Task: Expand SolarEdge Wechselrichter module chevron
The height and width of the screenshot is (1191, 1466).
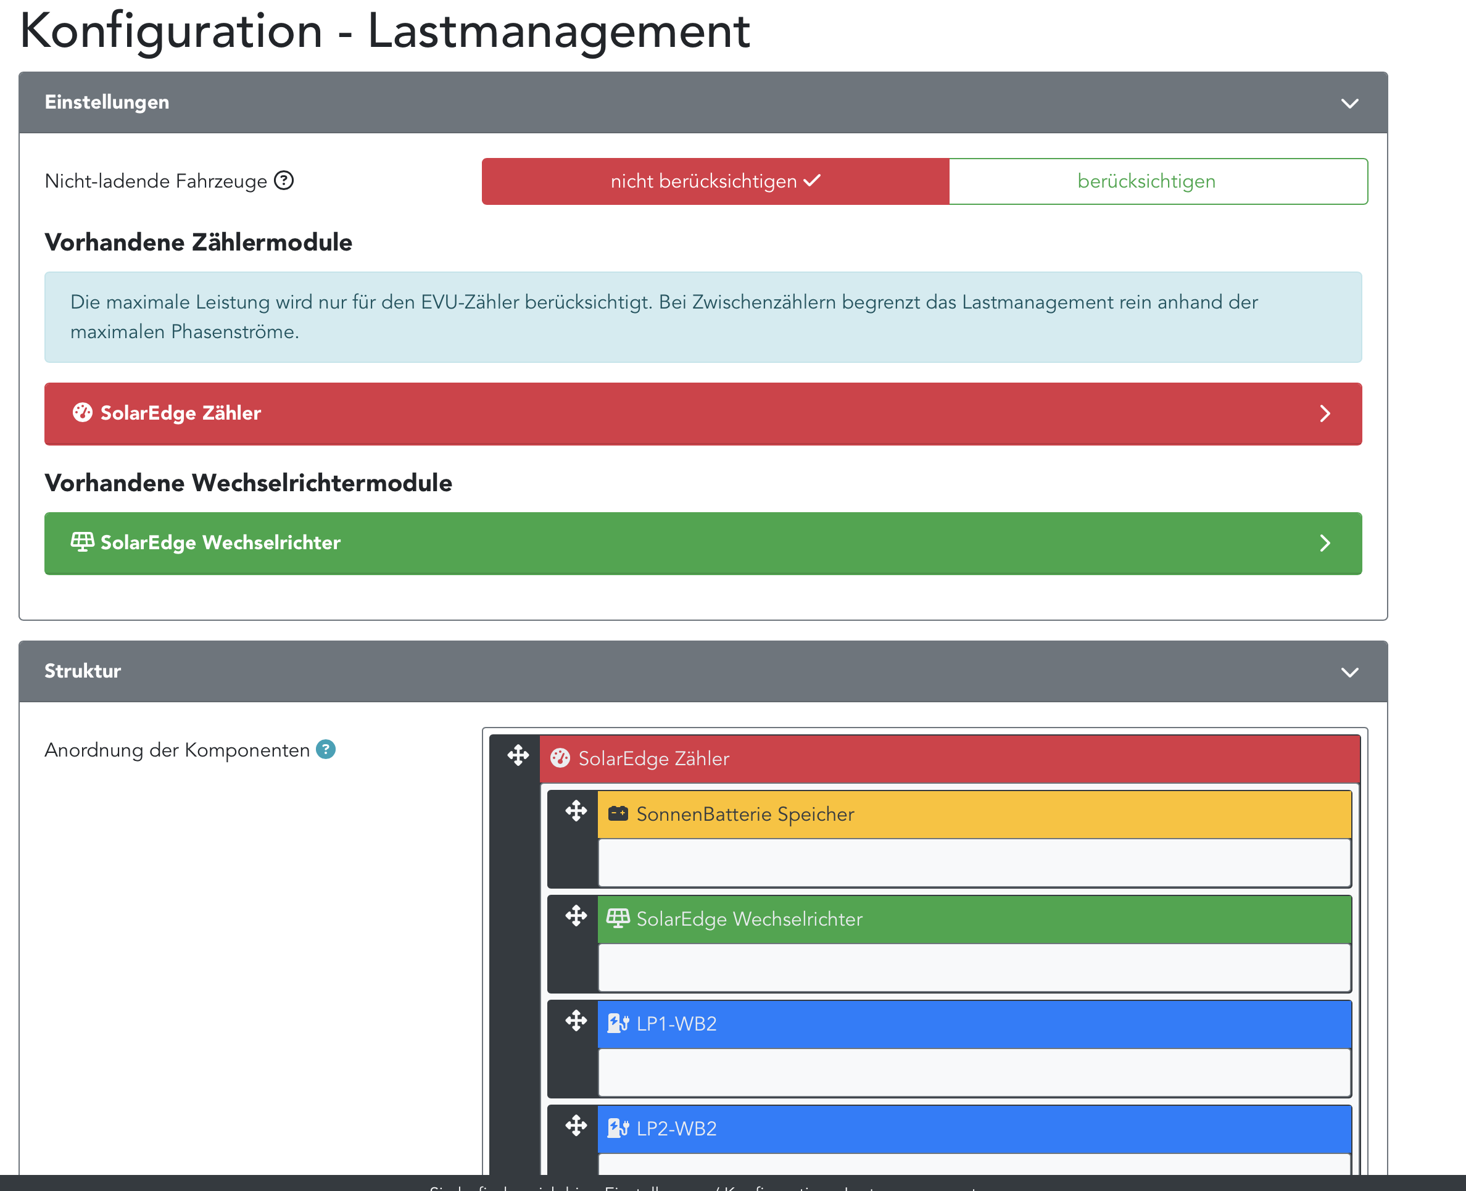Action: pyautogui.click(x=1325, y=544)
